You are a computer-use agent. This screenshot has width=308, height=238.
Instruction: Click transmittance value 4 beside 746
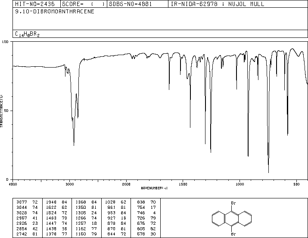[x=154, y=213]
